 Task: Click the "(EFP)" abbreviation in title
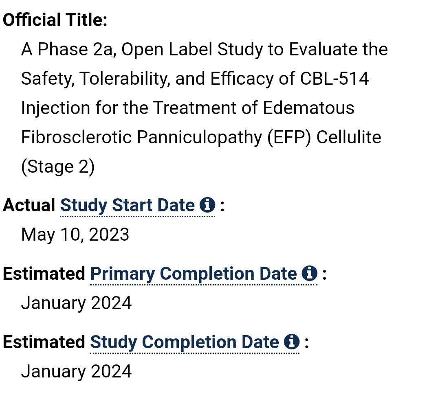coord(289,137)
